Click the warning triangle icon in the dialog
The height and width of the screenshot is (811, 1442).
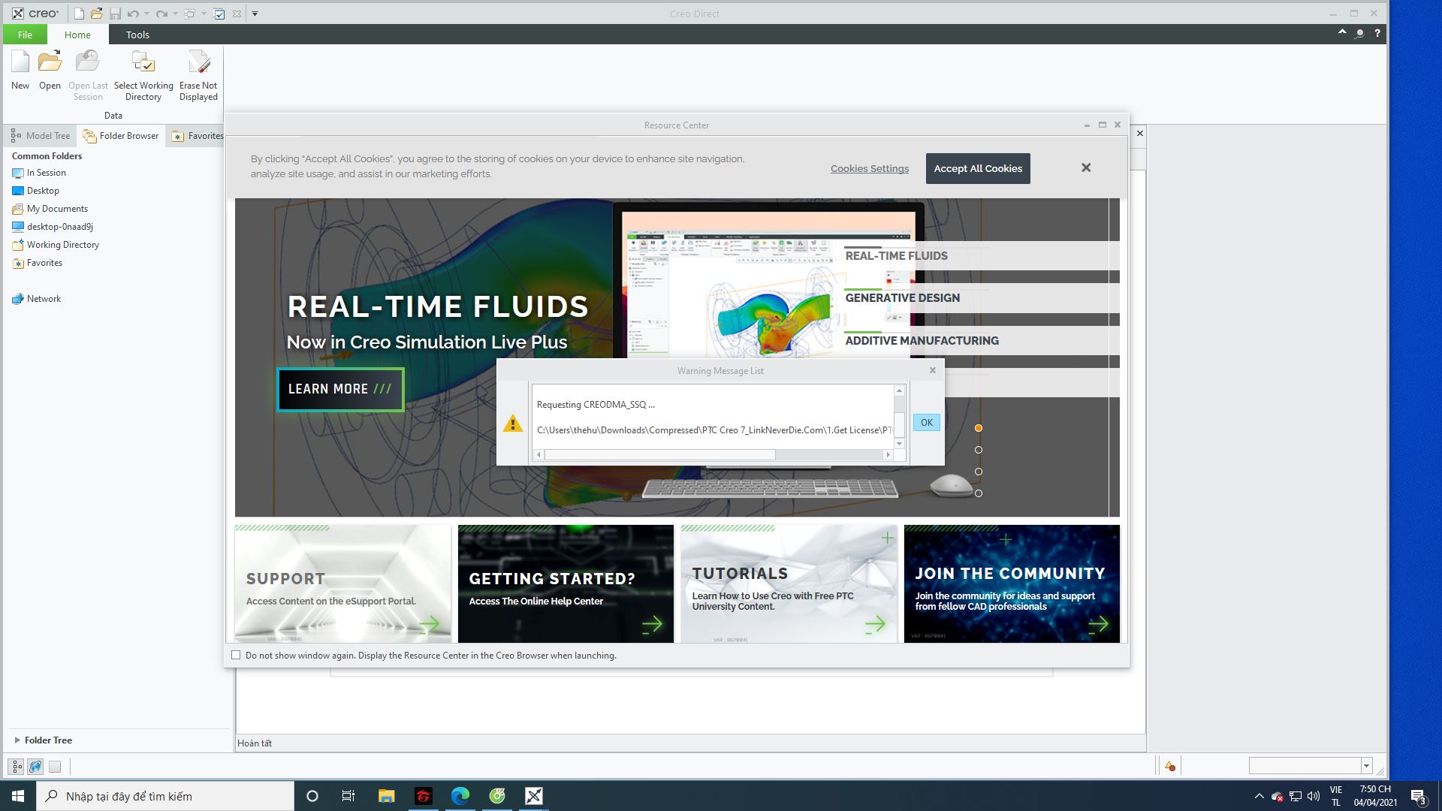(513, 424)
